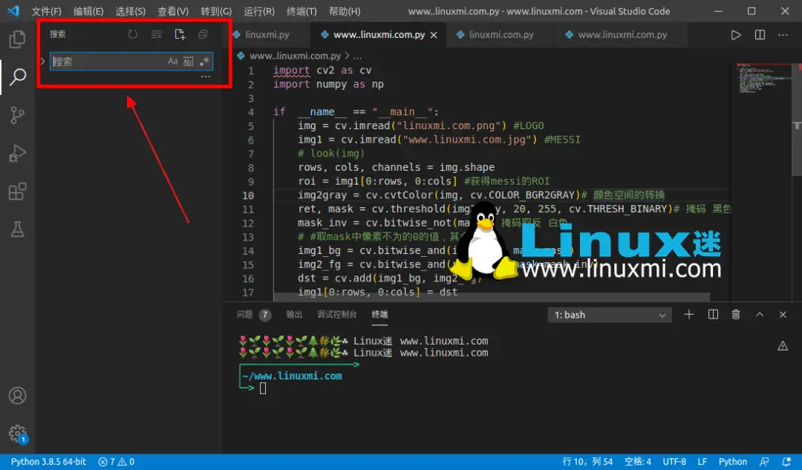Click the editor vertical scrollbar
This screenshot has height=470, width=802.
(x=797, y=120)
